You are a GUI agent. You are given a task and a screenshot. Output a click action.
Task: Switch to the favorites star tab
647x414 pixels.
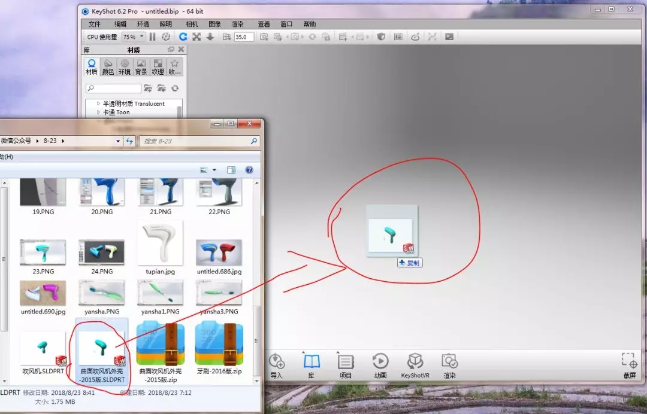(x=174, y=67)
